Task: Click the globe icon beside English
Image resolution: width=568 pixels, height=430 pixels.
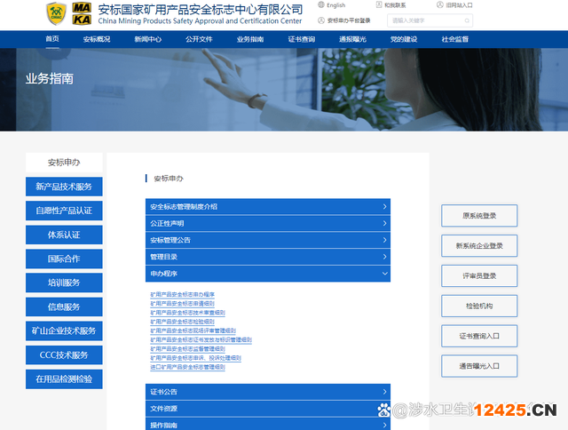Action: pyautogui.click(x=320, y=5)
